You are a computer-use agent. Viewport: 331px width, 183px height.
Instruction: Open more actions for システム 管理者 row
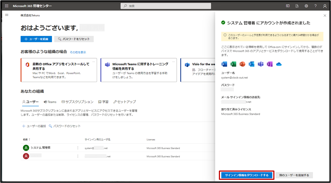(x=78, y=148)
